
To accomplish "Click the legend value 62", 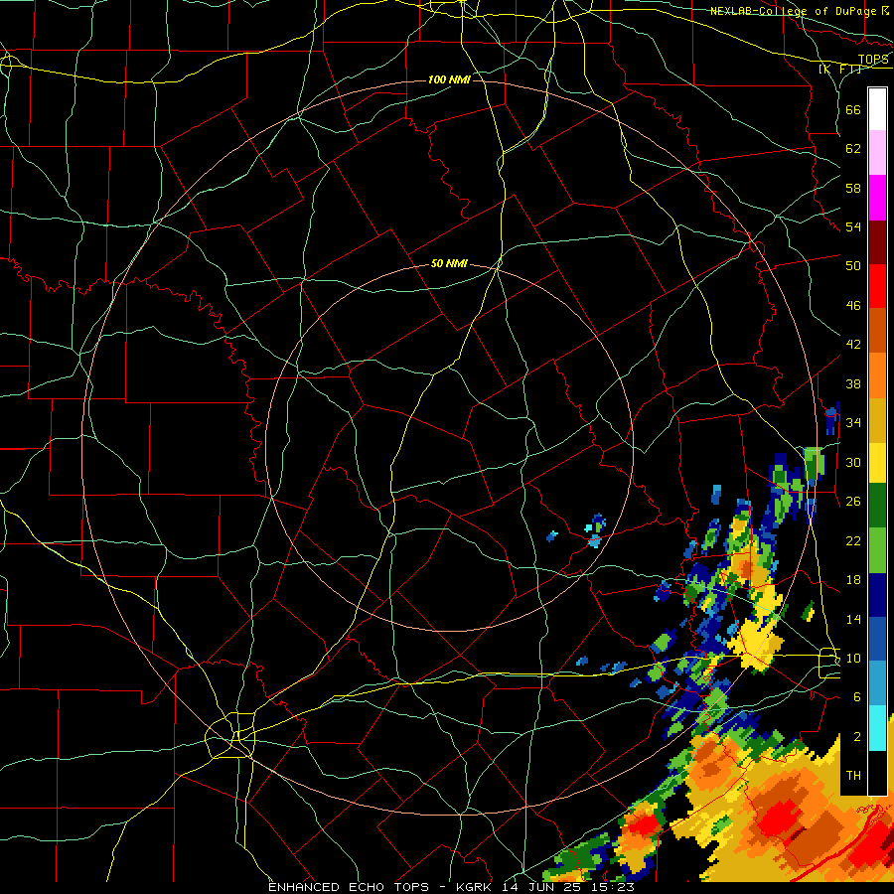I will pos(853,149).
